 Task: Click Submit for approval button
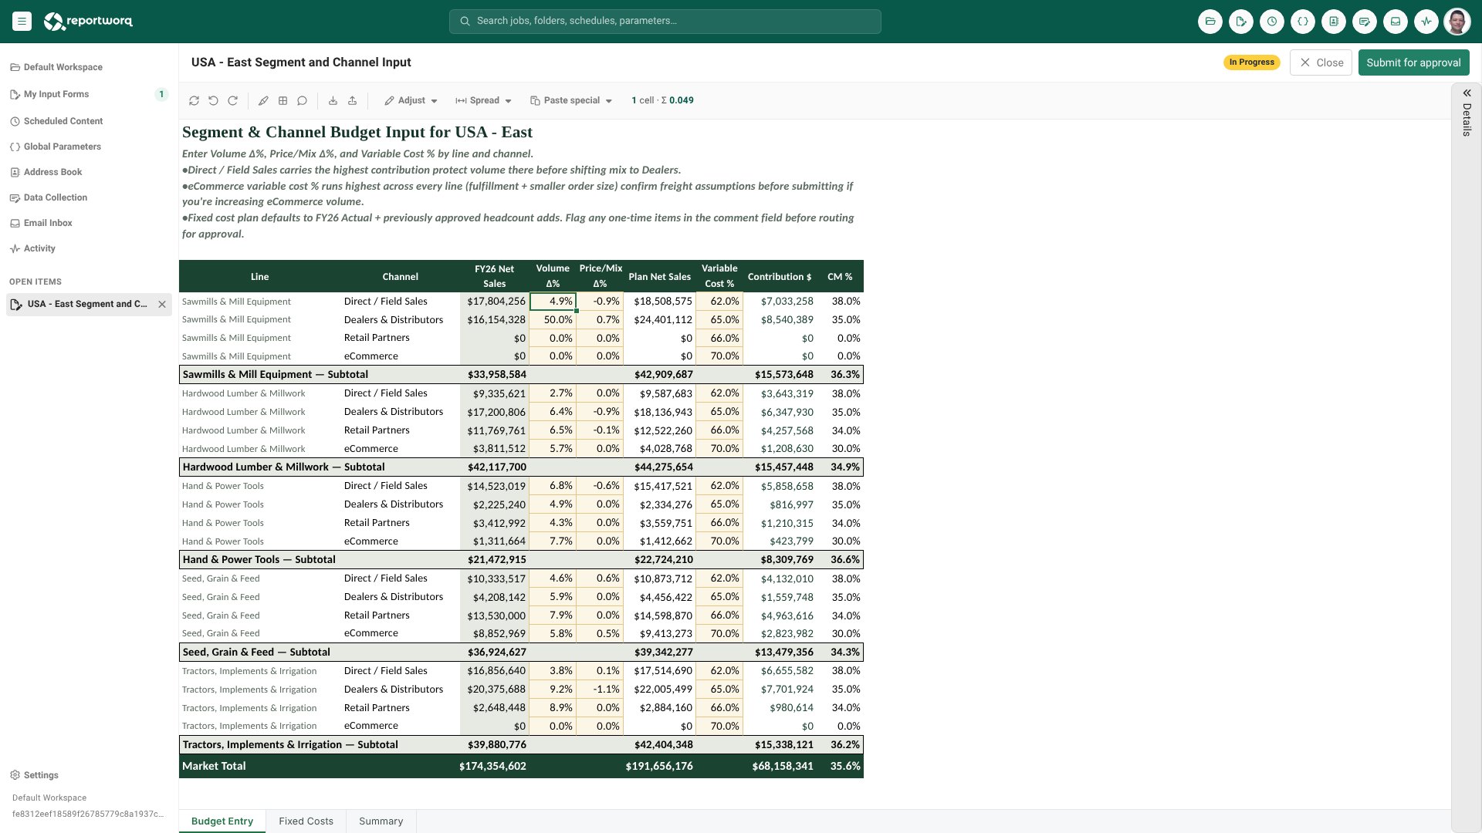(x=1413, y=62)
